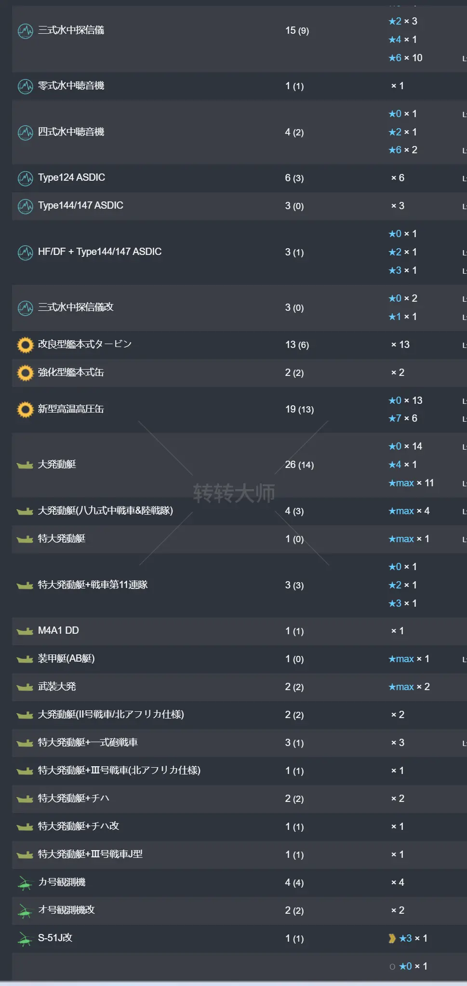467x986 pixels.
Task: Select the M4A1 DD equipment name
Action: [58, 630]
